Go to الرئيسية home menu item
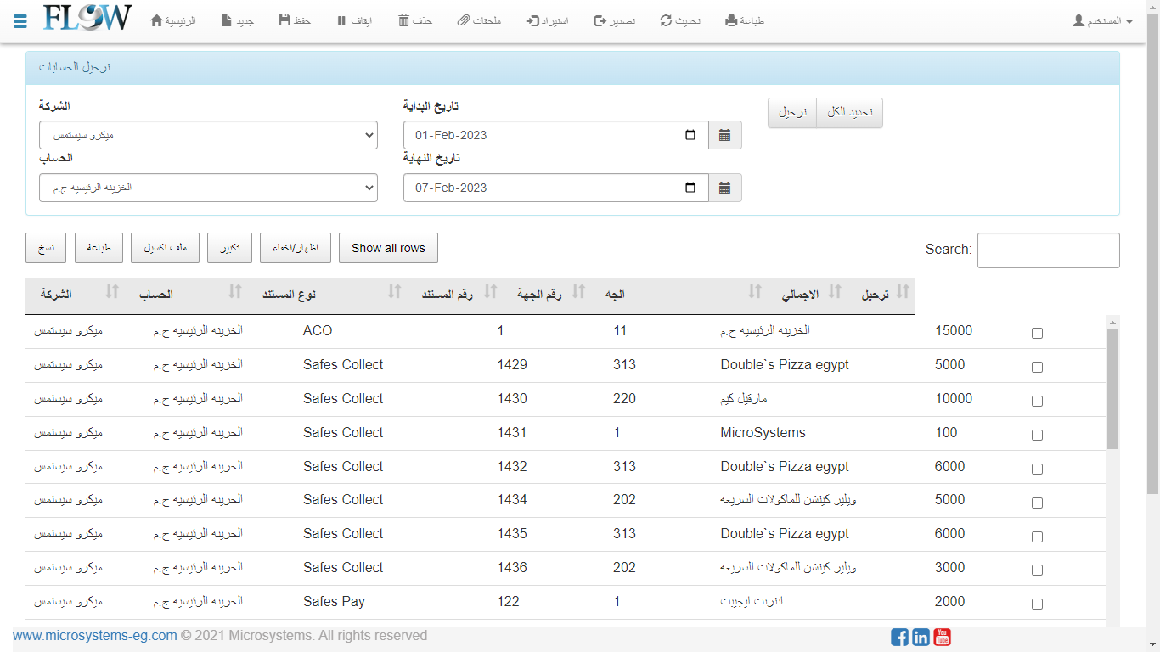1160x652 pixels. 173,20
